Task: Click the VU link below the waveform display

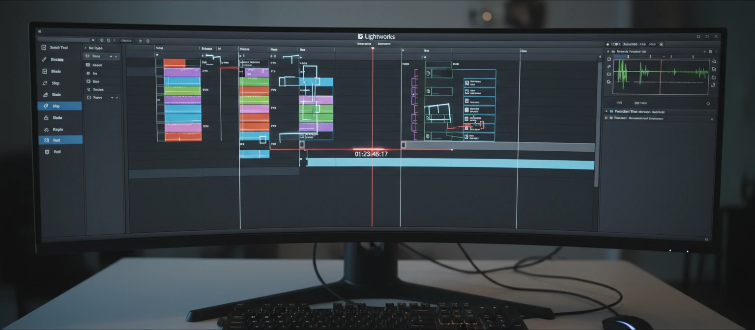Action: 619,103
